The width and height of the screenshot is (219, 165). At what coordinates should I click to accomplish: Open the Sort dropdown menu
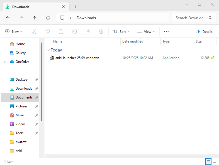121,32
